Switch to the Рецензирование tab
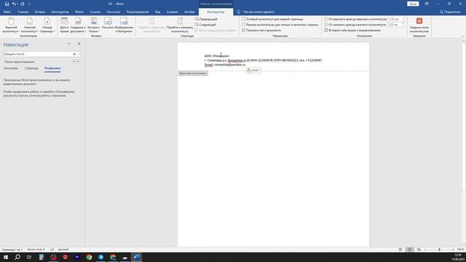The height and width of the screenshot is (262, 466). (x=138, y=12)
